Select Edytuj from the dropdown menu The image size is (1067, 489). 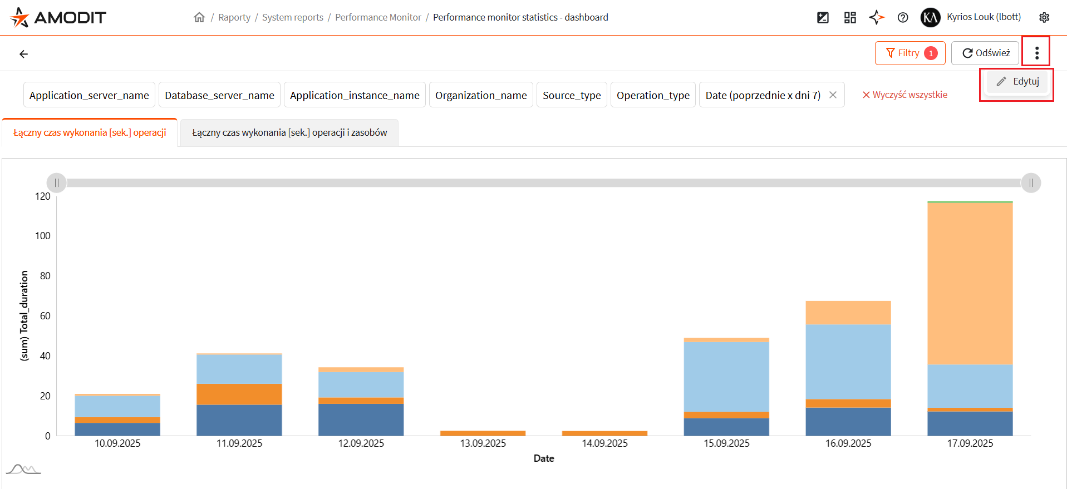pyautogui.click(x=1017, y=81)
